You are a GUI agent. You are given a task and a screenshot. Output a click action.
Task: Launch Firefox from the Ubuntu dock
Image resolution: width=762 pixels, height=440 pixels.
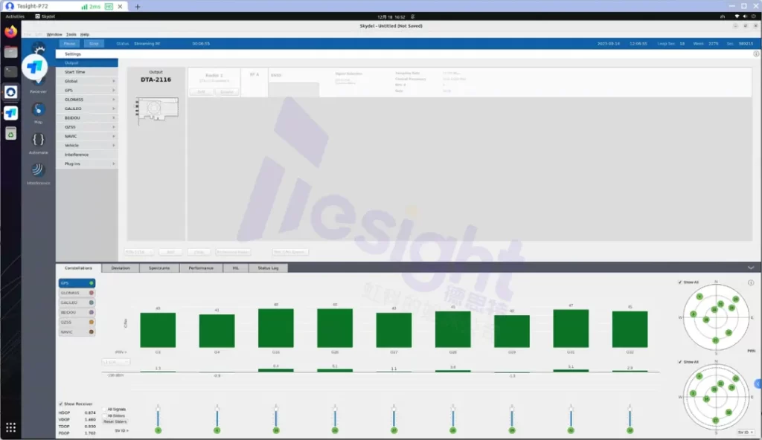click(x=10, y=32)
